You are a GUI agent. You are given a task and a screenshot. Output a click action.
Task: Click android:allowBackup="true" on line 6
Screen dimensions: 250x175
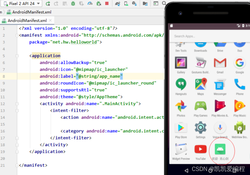[73, 63]
